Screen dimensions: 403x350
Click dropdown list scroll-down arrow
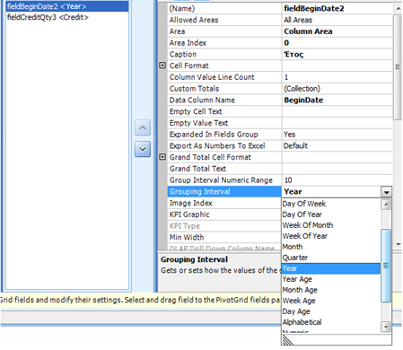coord(386,327)
